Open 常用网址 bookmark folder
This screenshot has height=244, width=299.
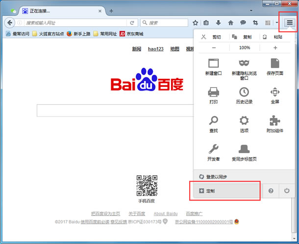coord(105,34)
